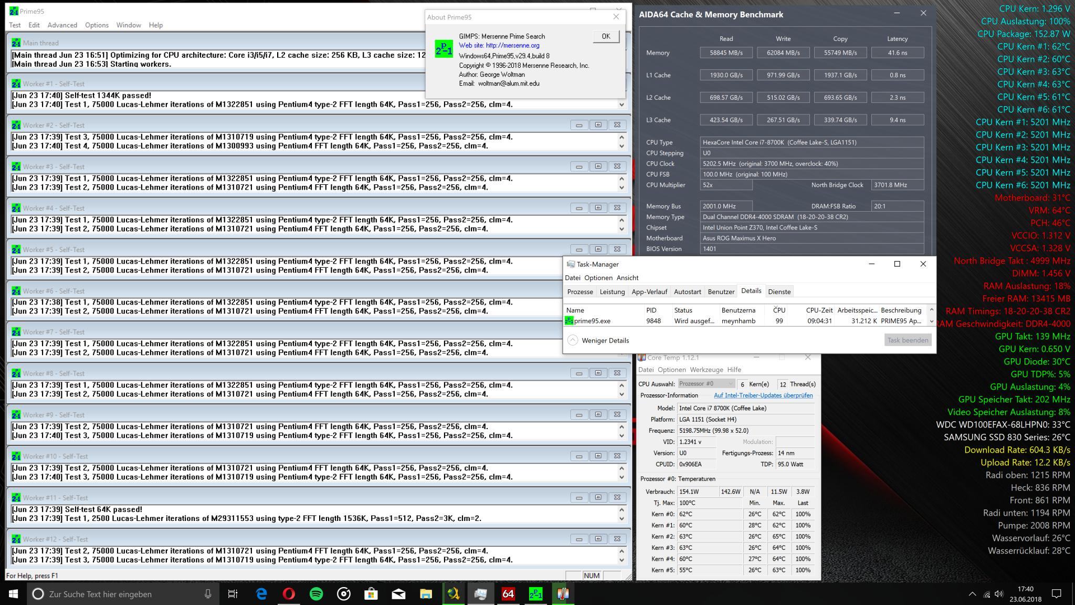The width and height of the screenshot is (1075, 605).
Task: Click the Task View taskbar icon
Action: click(x=233, y=594)
